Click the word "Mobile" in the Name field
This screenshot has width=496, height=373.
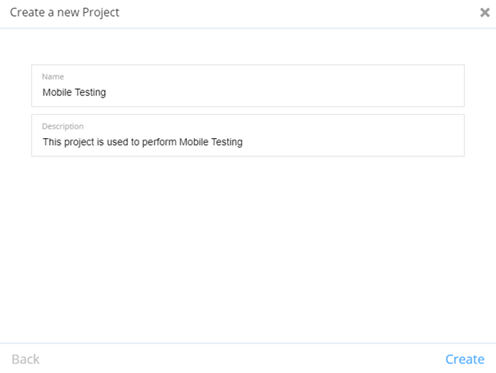56,92
